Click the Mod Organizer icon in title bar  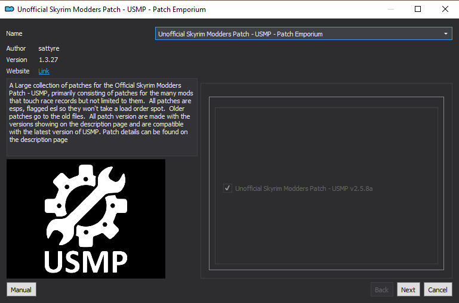point(10,10)
